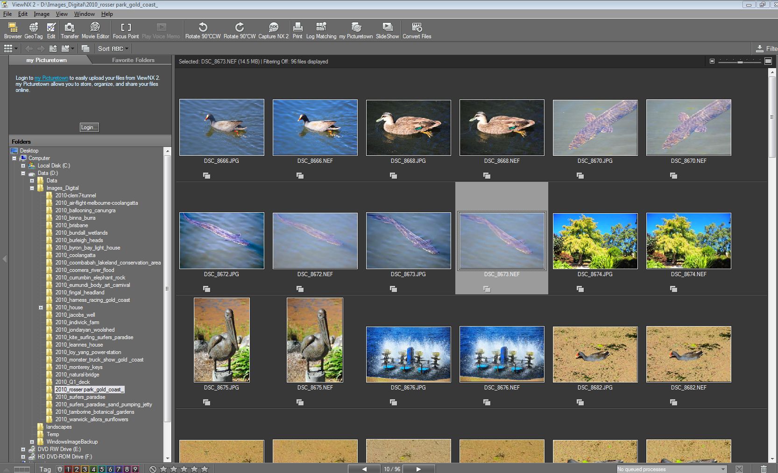Launch the Movie Editor

[95, 31]
